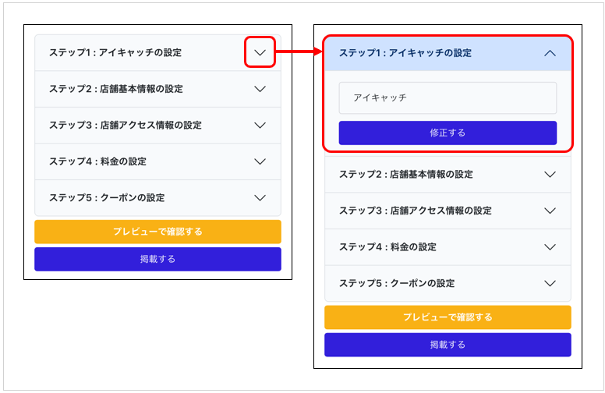Click right panel 掲載する button
This screenshot has height=393, width=605.
point(448,345)
